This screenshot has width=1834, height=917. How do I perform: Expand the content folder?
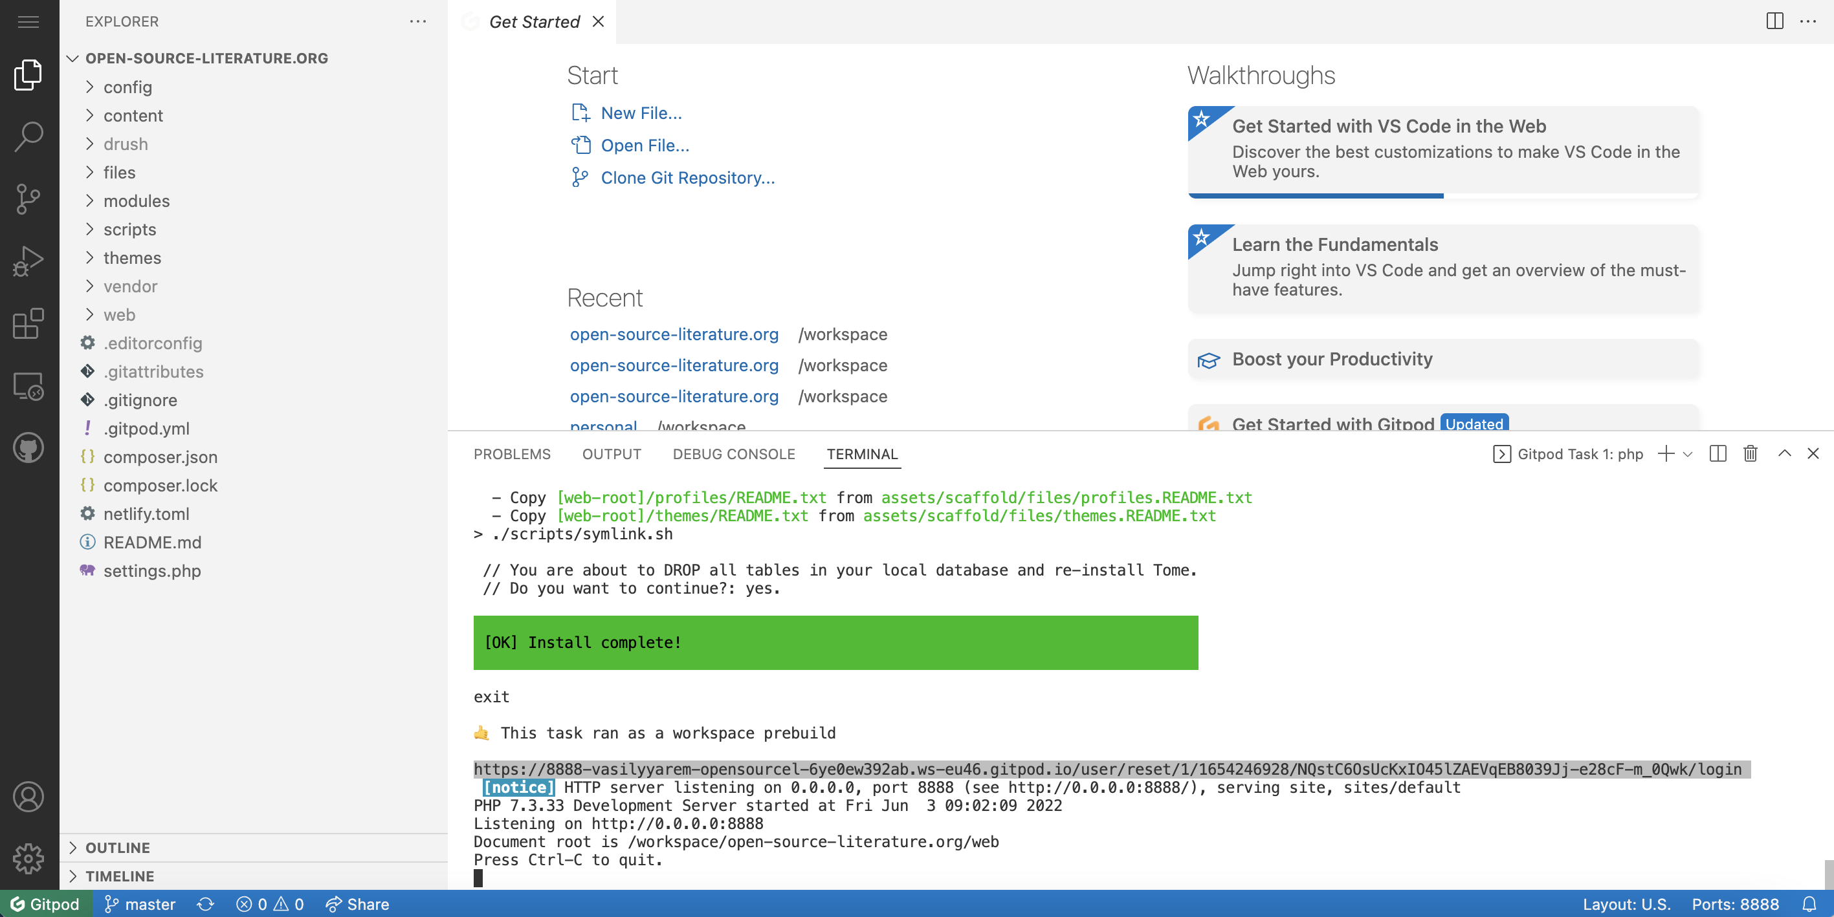pos(254,115)
